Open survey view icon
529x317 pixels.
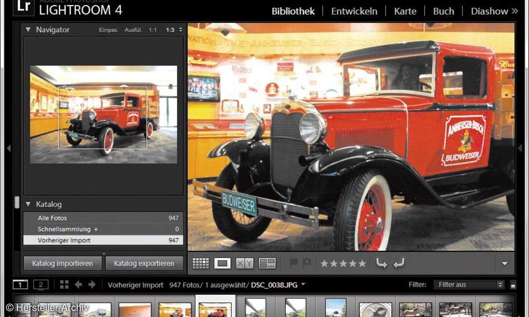click(267, 263)
